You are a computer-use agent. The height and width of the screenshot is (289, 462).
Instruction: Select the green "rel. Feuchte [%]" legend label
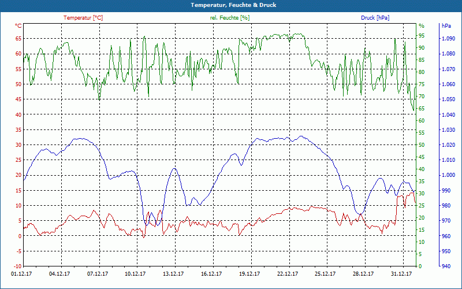229,18
